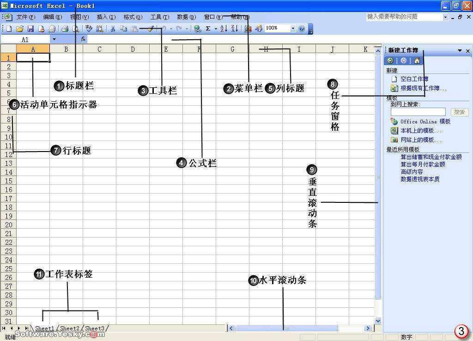Click the Save icon in the toolbar
The height and width of the screenshot is (341, 473).
[30, 29]
